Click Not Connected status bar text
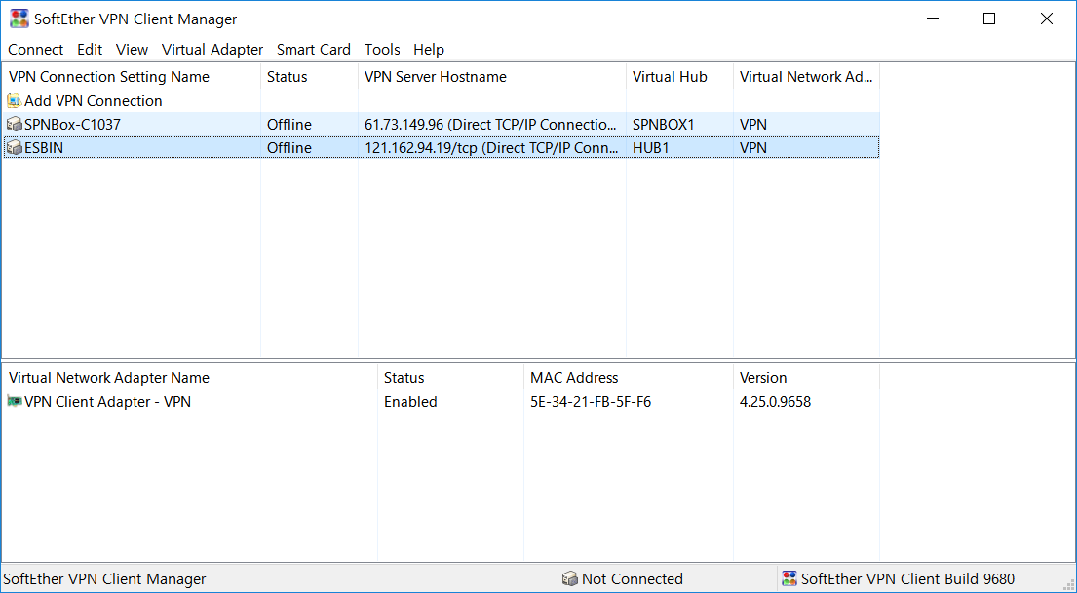 click(632, 578)
